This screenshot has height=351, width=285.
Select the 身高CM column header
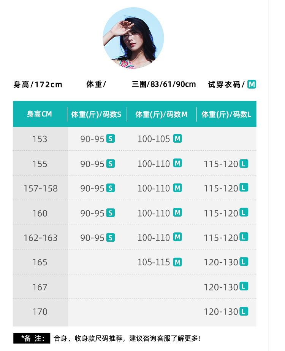pos(40,114)
